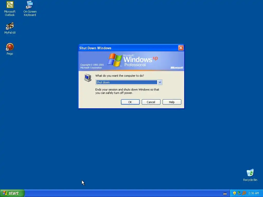Open Microsoft Outlook desktop icon
This screenshot has width=263, height=197.
click(10, 9)
